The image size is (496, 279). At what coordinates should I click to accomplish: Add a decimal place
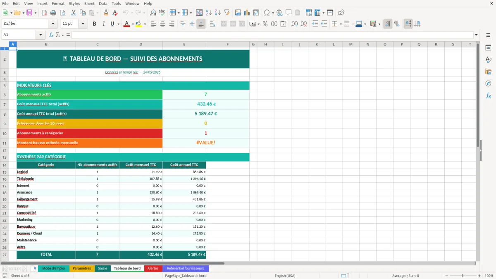(294, 24)
